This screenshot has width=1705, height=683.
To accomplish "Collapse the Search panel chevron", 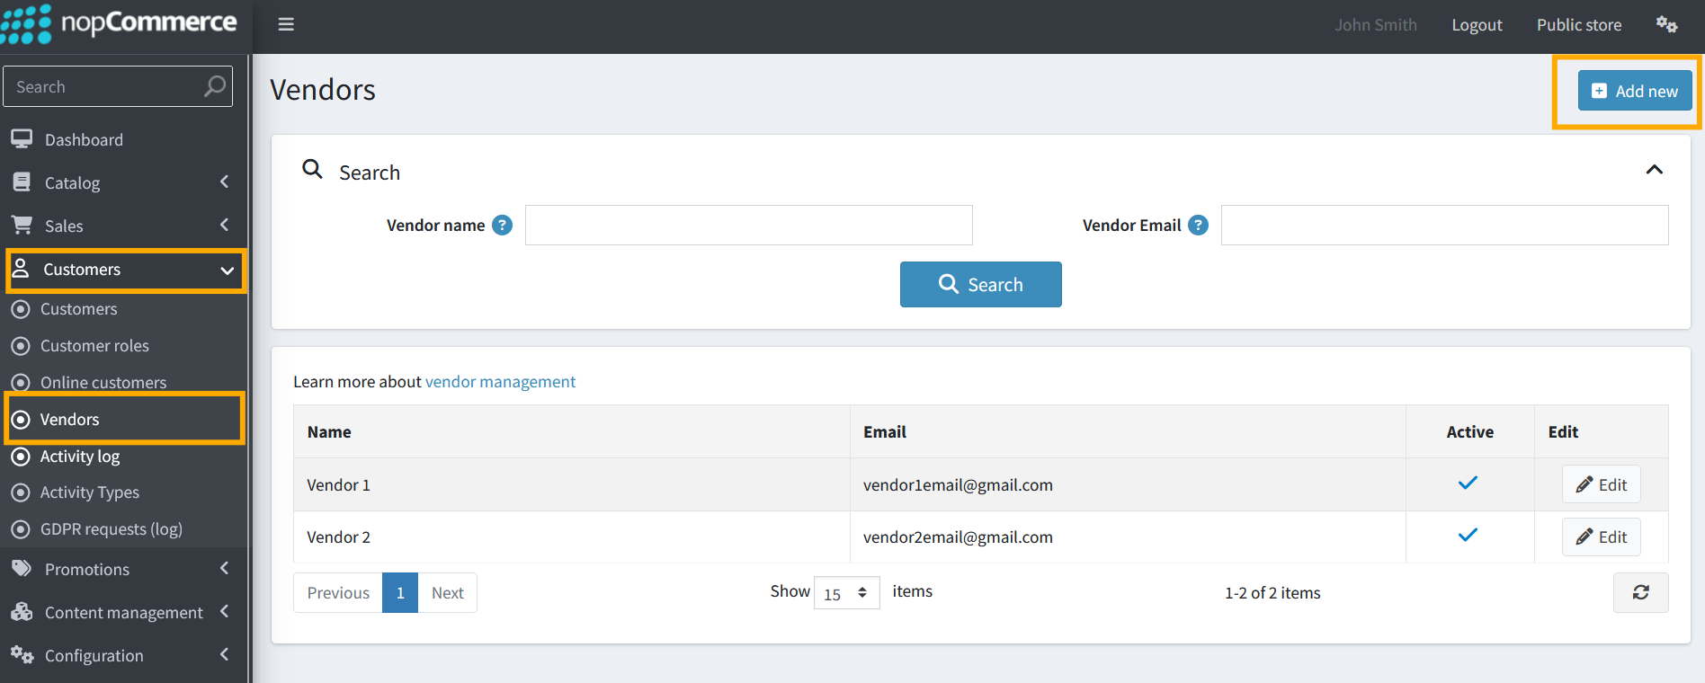I will (x=1654, y=170).
